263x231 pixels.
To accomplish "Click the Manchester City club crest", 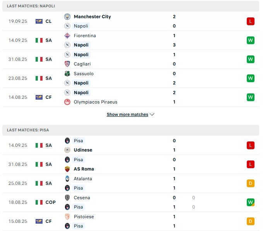I will 67,17.
